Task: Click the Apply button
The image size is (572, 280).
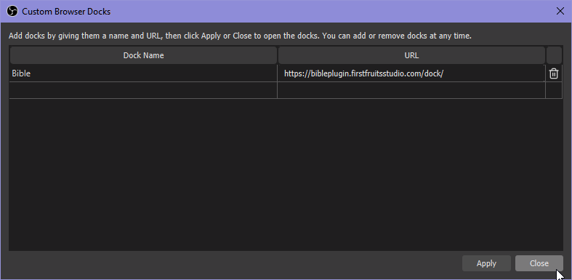Action: (486, 263)
